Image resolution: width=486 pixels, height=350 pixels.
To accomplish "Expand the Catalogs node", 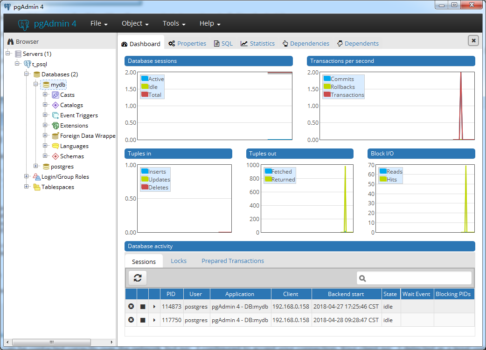I will pos(45,105).
